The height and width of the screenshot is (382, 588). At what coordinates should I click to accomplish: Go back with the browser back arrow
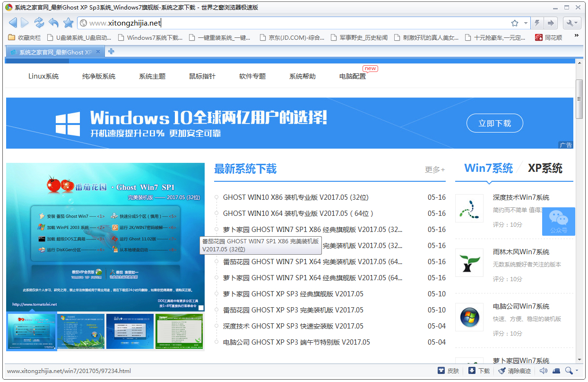tap(13, 23)
